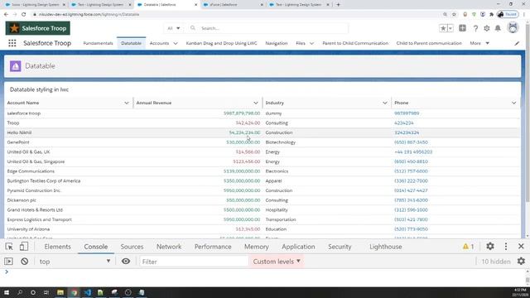Screen dimensions: 530x298
Task: Click the warning count indicator in DevTools
Action: tap(468, 247)
